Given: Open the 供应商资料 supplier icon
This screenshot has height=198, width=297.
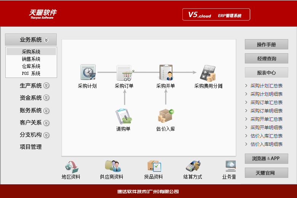Looking at the screenshot, I should pyautogui.click(x=113, y=166).
